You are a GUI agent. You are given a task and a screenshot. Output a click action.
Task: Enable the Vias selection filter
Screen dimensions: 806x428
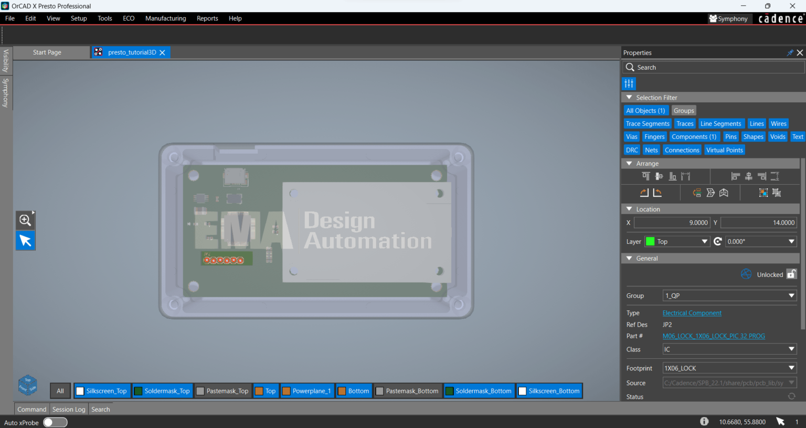pyautogui.click(x=631, y=136)
